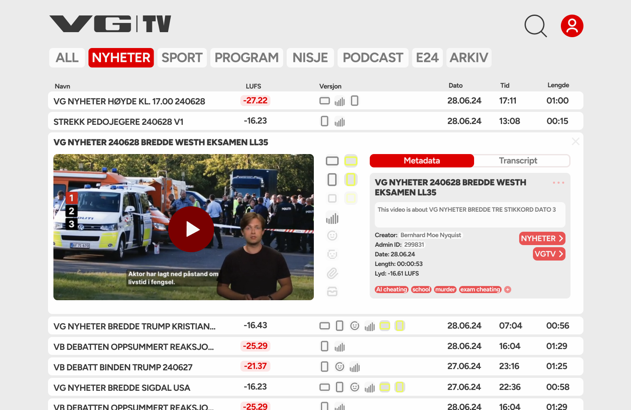
Task: Click smiley icon in VB DEBATT BINDEN TRUMP row
Action: [340, 367]
